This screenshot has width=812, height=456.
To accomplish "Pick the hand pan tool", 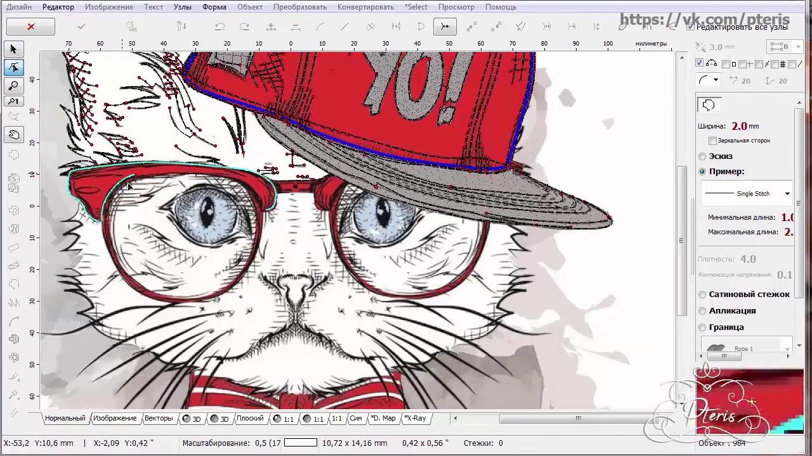I will [x=13, y=134].
